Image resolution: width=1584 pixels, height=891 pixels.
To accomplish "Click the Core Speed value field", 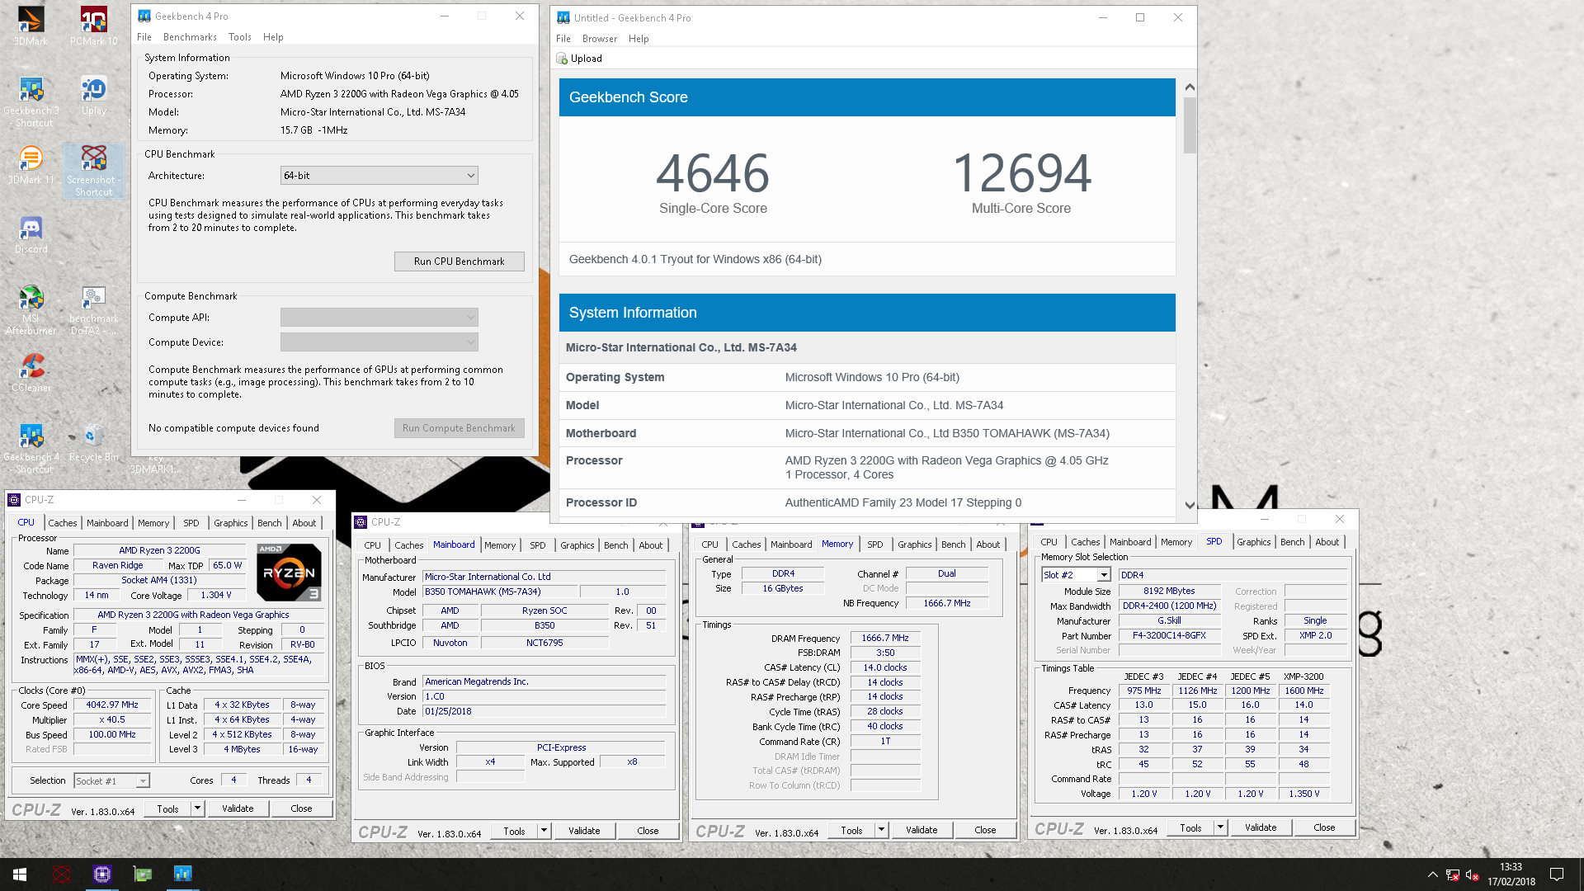I will coord(112,705).
